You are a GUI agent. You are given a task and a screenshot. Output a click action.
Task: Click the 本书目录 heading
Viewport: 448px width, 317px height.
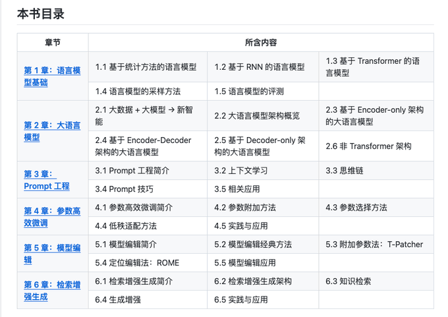(41, 14)
